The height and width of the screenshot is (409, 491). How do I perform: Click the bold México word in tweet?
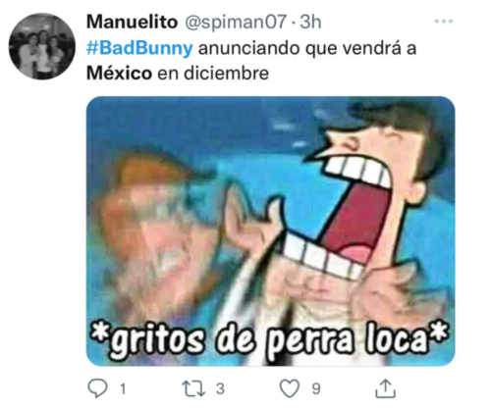[x=119, y=74]
